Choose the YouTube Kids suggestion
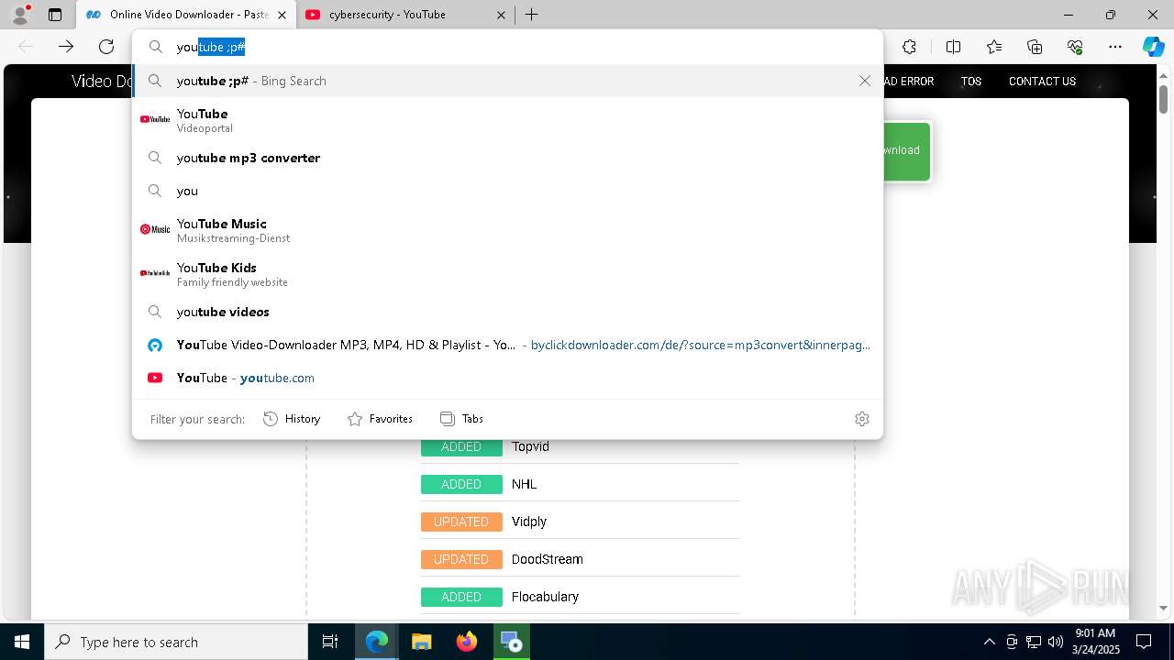Screen dimensions: 1174x660 pyautogui.click(x=507, y=273)
